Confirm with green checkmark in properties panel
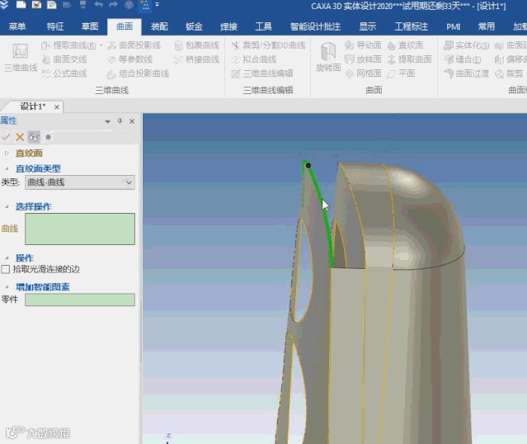The image size is (527, 444). tap(6, 137)
